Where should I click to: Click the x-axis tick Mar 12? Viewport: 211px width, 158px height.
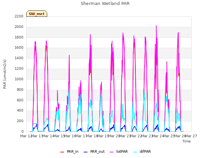pos(26,136)
